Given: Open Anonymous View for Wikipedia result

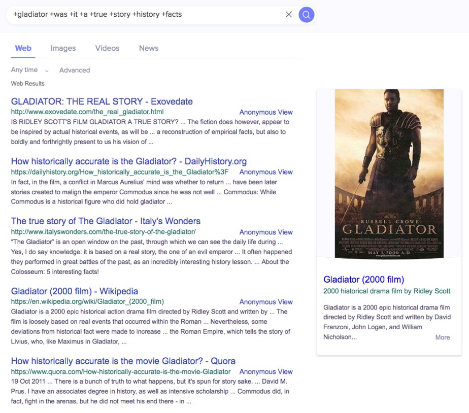Looking at the screenshot, I should tap(266, 302).
